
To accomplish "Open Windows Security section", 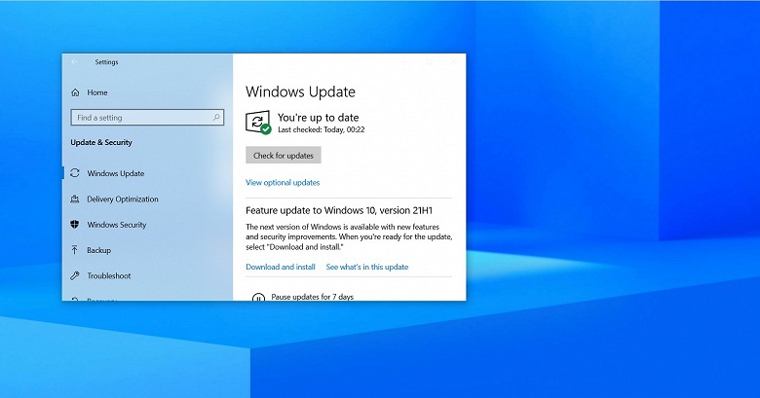I will click(117, 225).
